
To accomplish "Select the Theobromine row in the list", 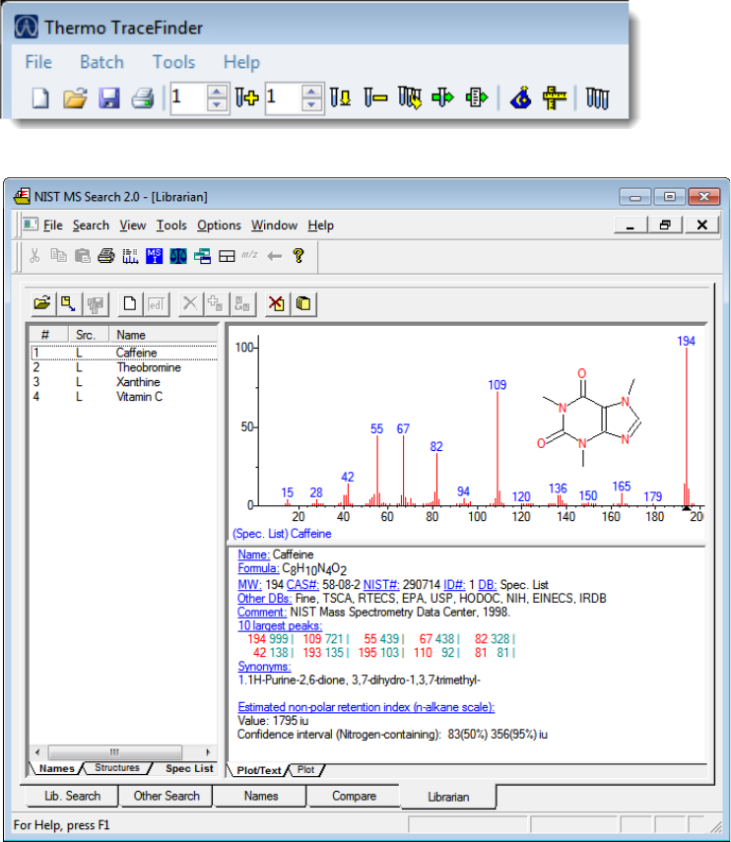I will pyautogui.click(x=123, y=367).
